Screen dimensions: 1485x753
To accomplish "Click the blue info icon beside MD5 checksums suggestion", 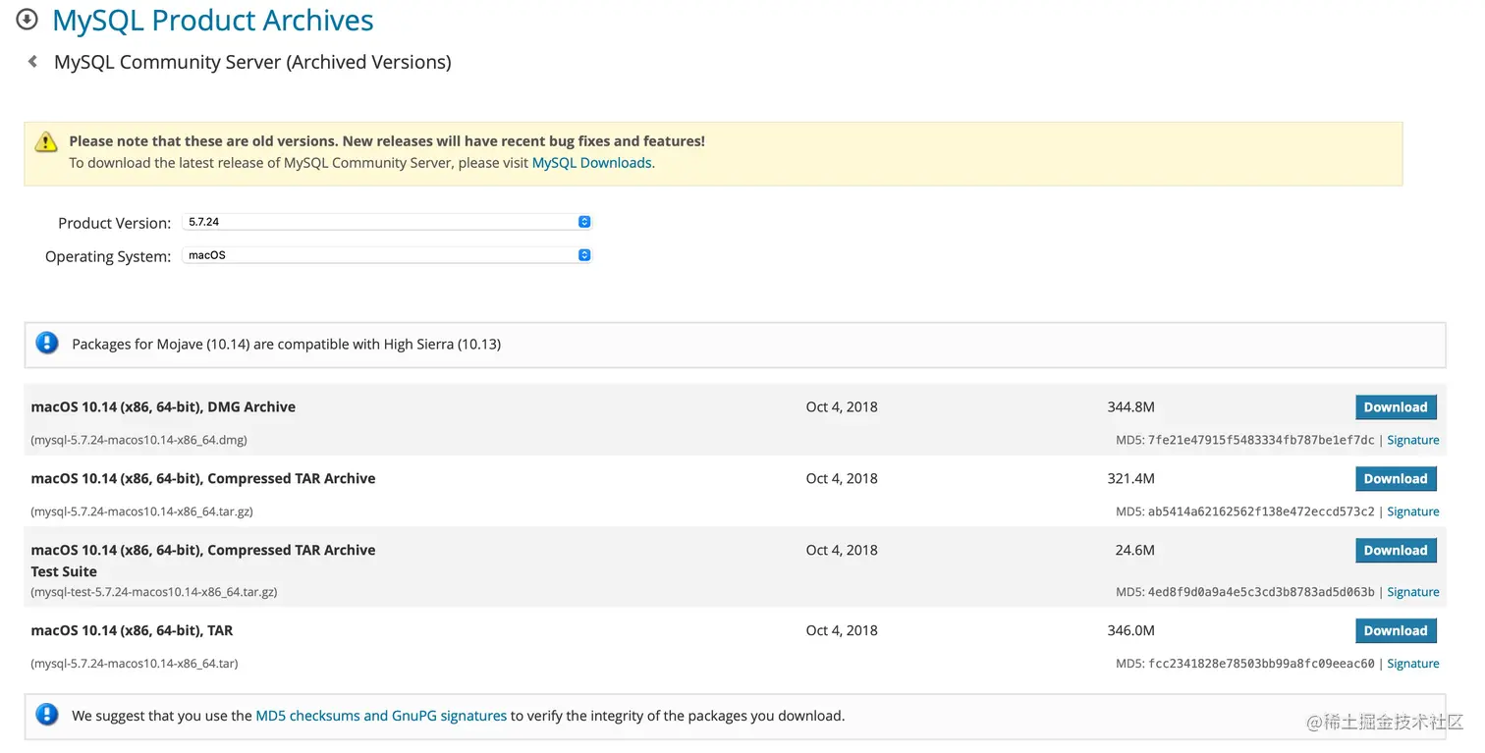I will tap(47, 715).
